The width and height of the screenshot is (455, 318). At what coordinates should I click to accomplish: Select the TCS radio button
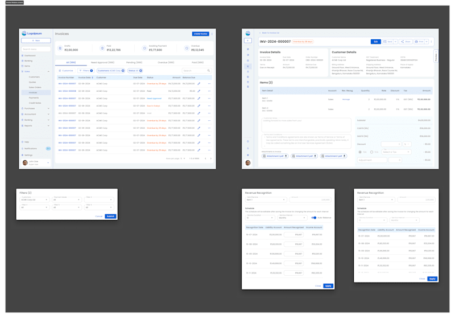click(372, 152)
